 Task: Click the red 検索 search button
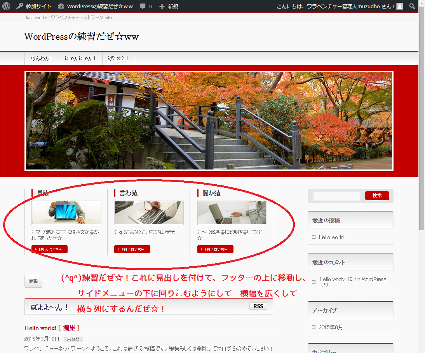pyautogui.click(x=377, y=196)
